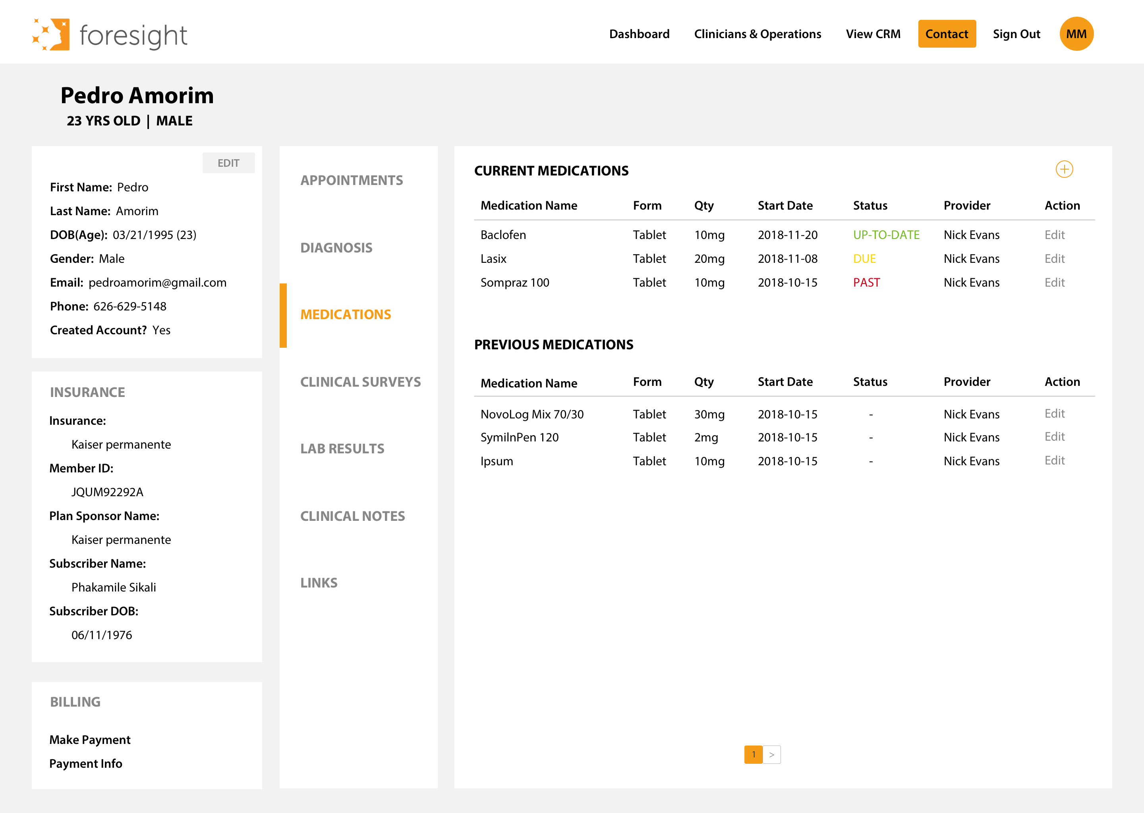Open the Clinical Surveys tab
The image size is (1144, 813).
pyautogui.click(x=360, y=382)
